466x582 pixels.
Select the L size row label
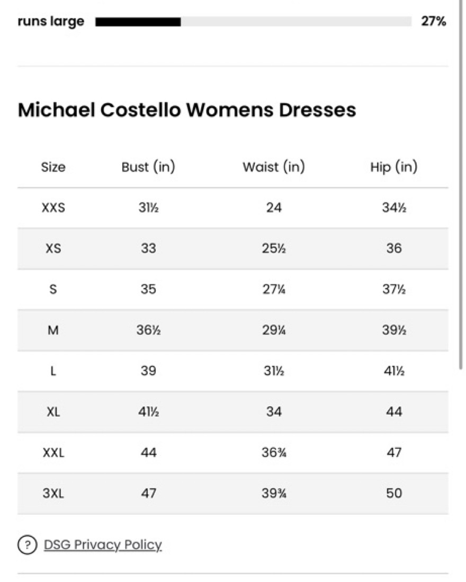tap(53, 371)
